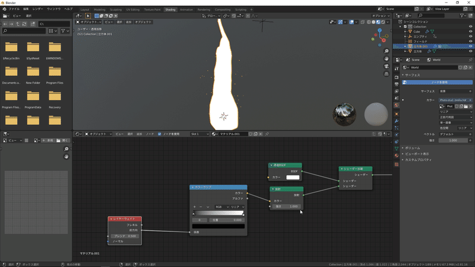Hide 立方体 object with eye icon

(x=470, y=51)
